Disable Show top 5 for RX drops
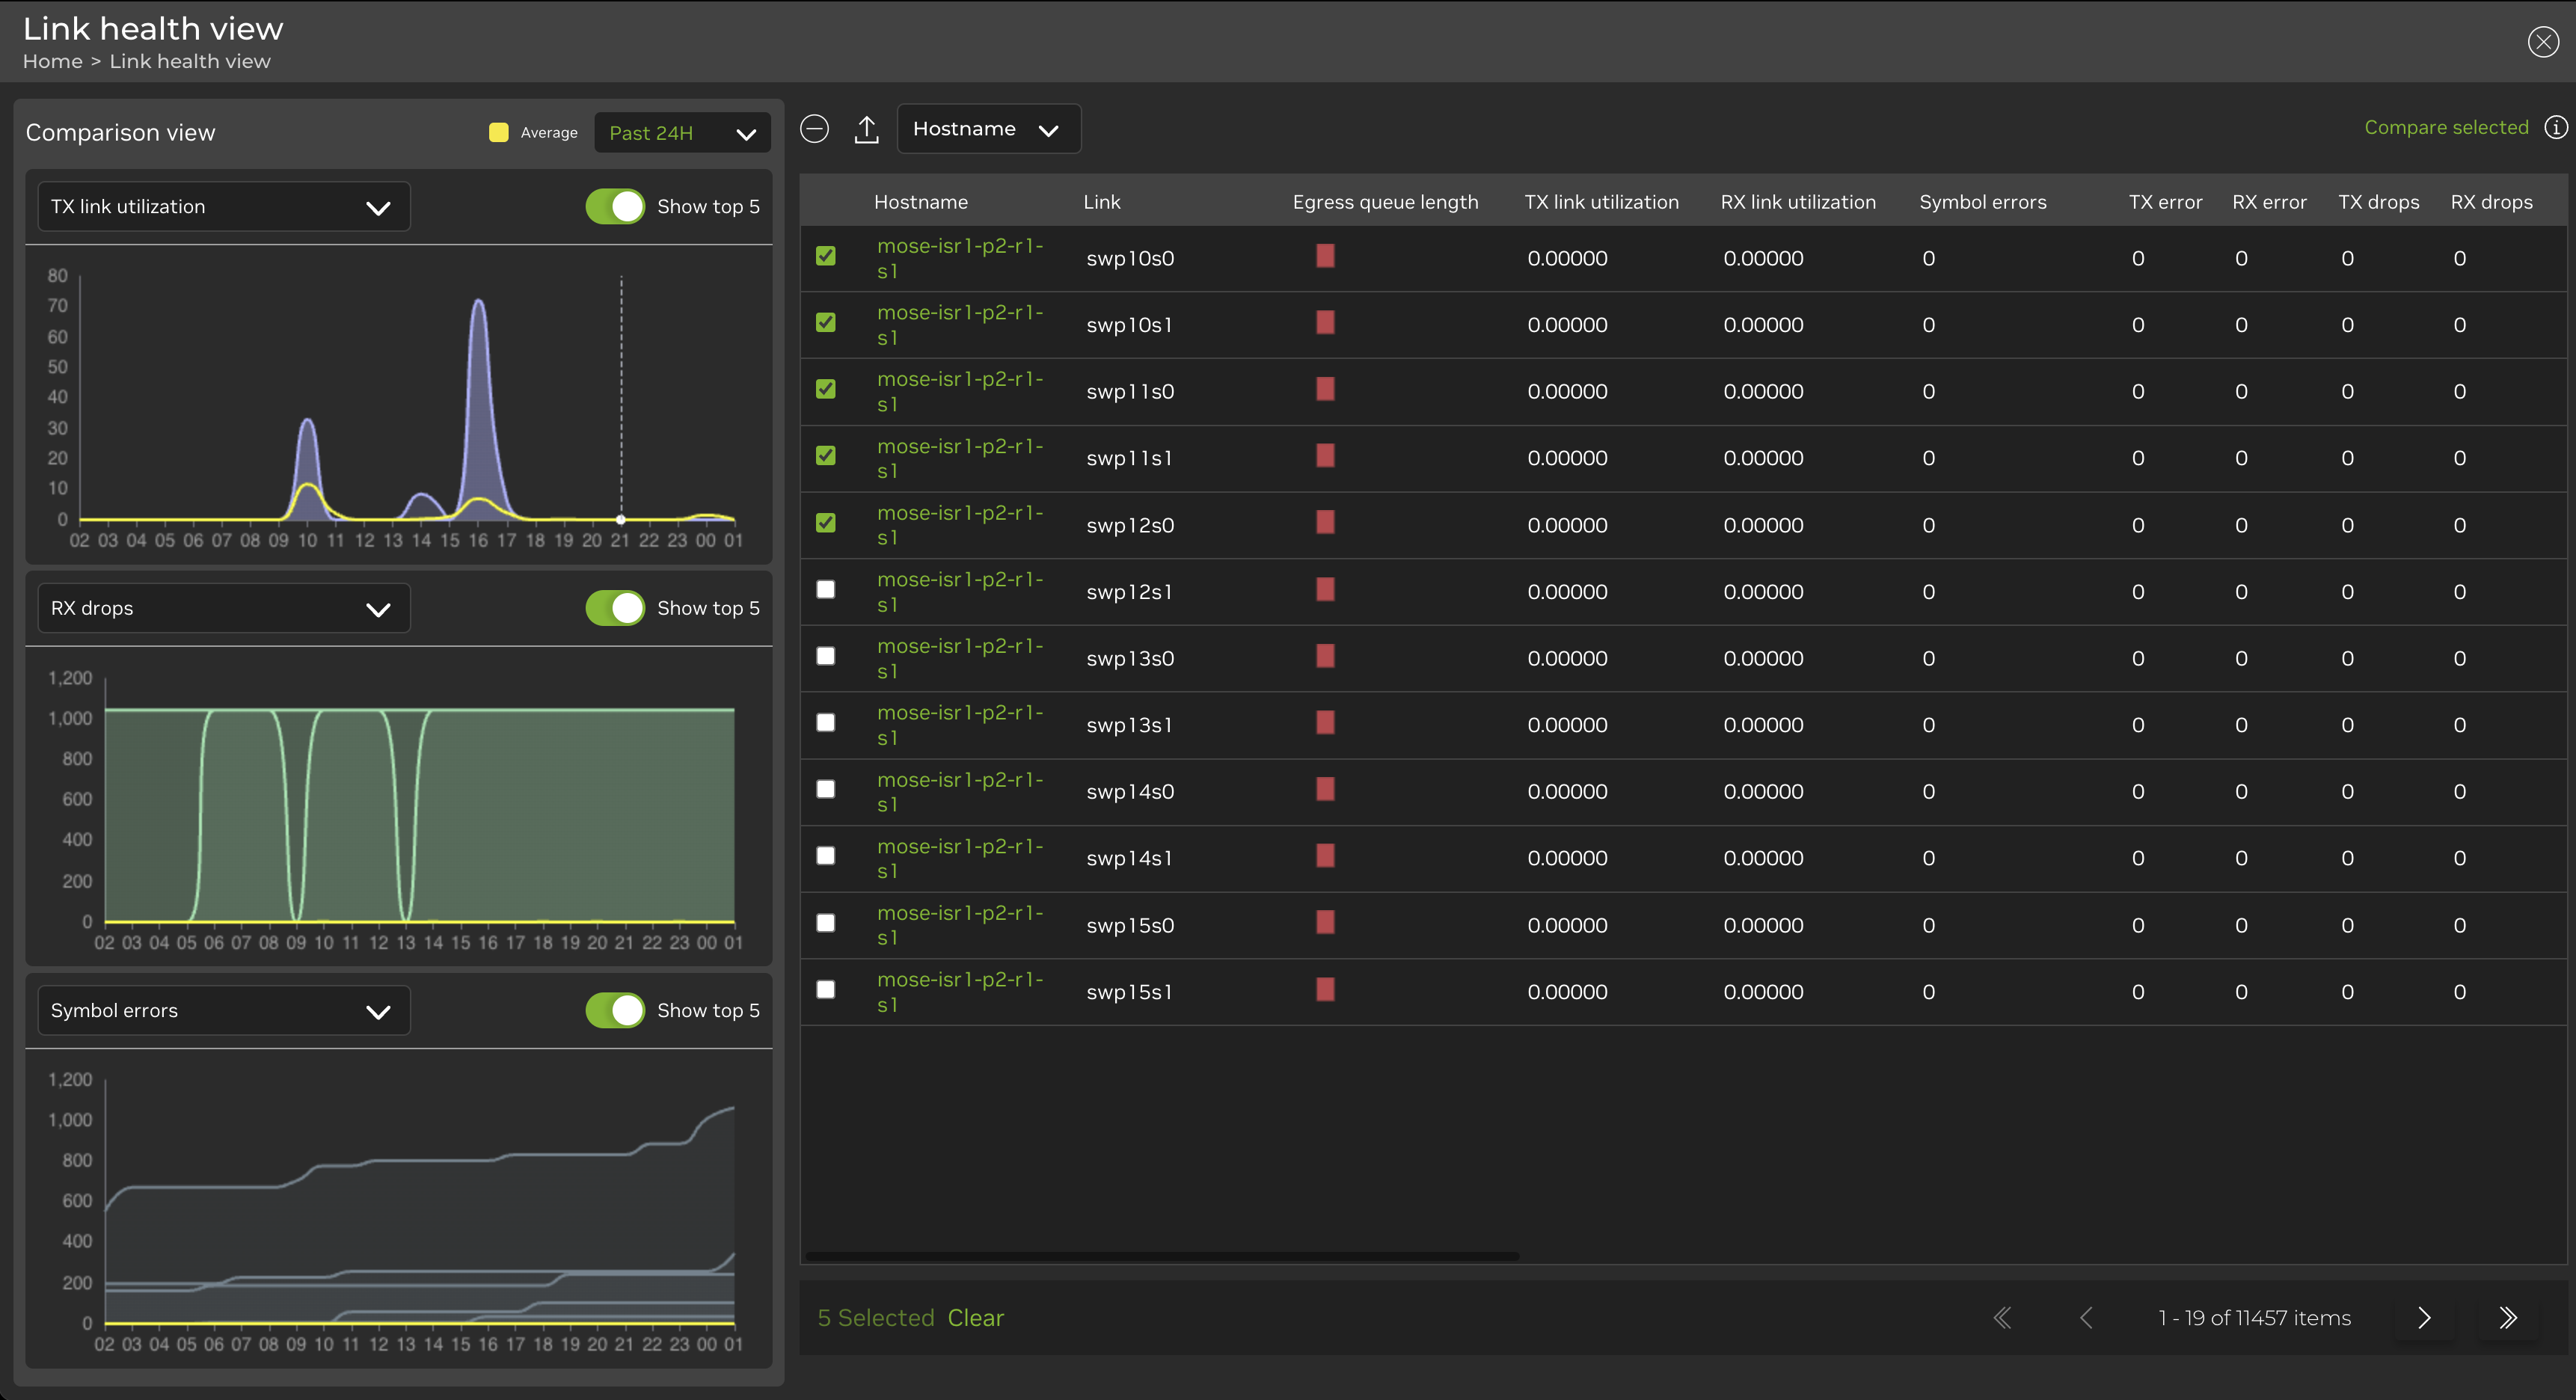2576x1400 pixels. pos(615,608)
